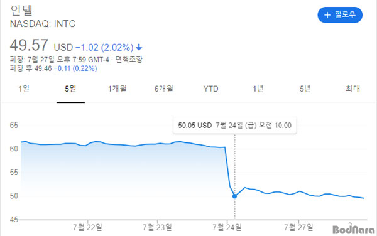Click the 팔로우 follow button
Viewport: 377px width, 236px height.
(340, 15)
